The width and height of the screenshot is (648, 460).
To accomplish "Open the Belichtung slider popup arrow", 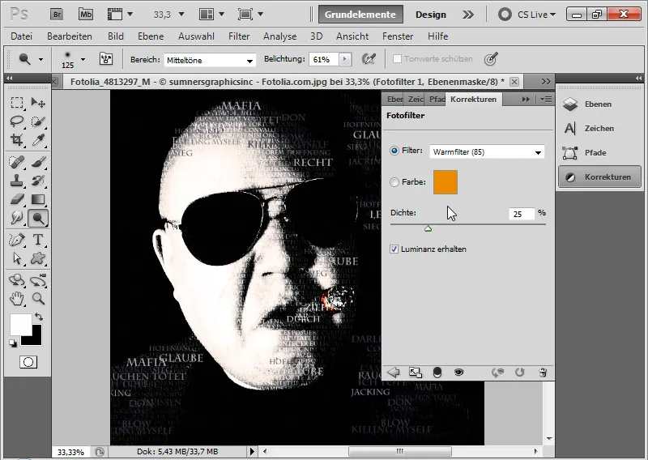I will (345, 59).
